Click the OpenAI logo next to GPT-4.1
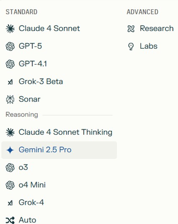The width and height of the screenshot is (178, 224). point(10,64)
